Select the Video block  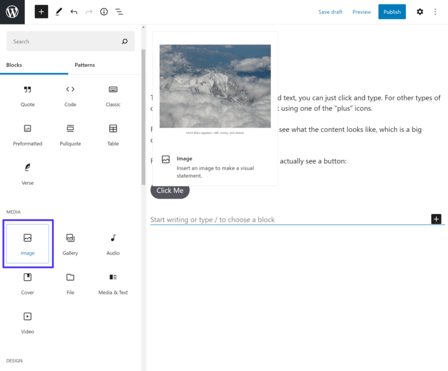coord(28,322)
